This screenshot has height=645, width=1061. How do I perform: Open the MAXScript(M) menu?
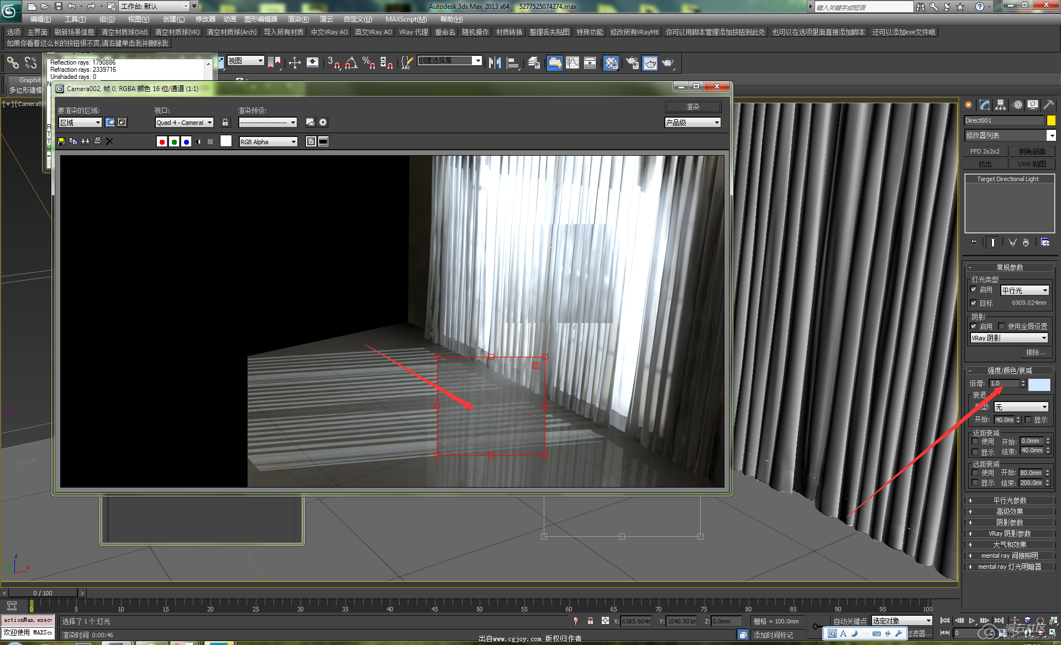point(406,19)
